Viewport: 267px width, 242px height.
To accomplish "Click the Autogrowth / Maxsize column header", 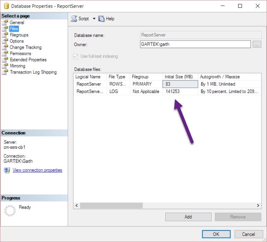I will pyautogui.click(x=230, y=77).
